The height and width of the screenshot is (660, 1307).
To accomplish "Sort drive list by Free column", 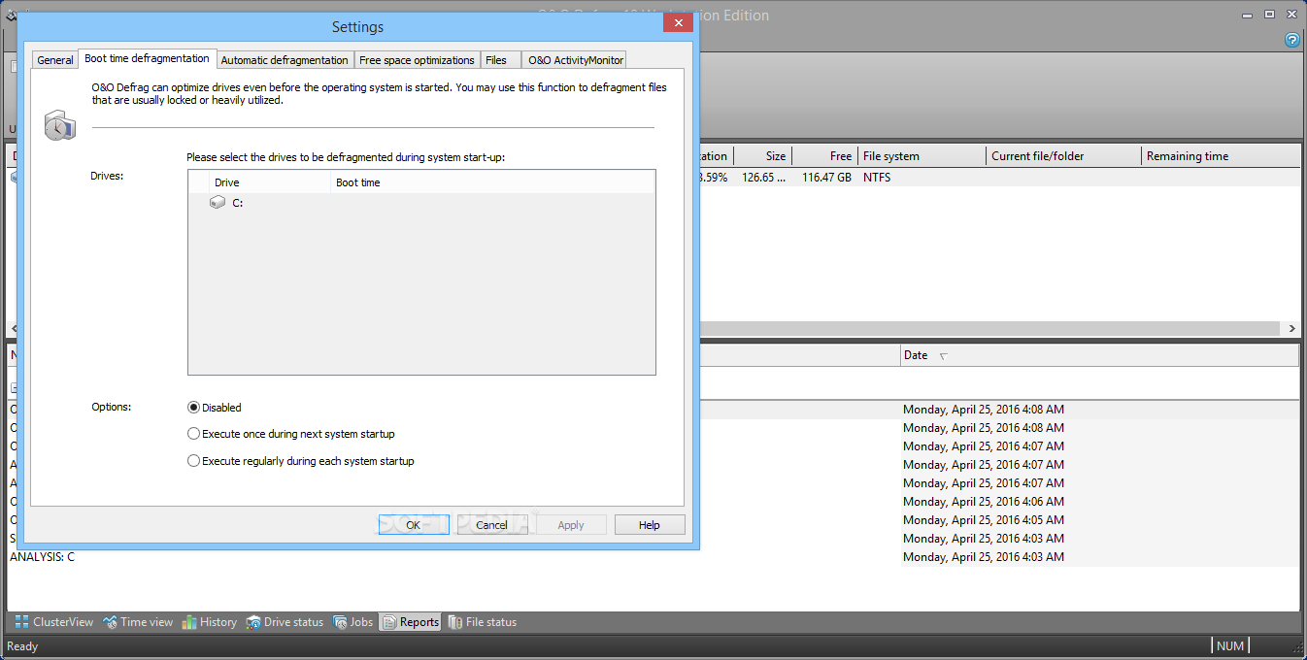I will 825,156.
